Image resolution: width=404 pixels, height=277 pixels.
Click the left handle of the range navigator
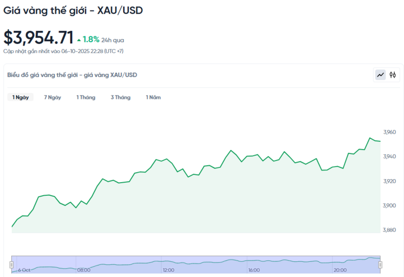coord(12,264)
